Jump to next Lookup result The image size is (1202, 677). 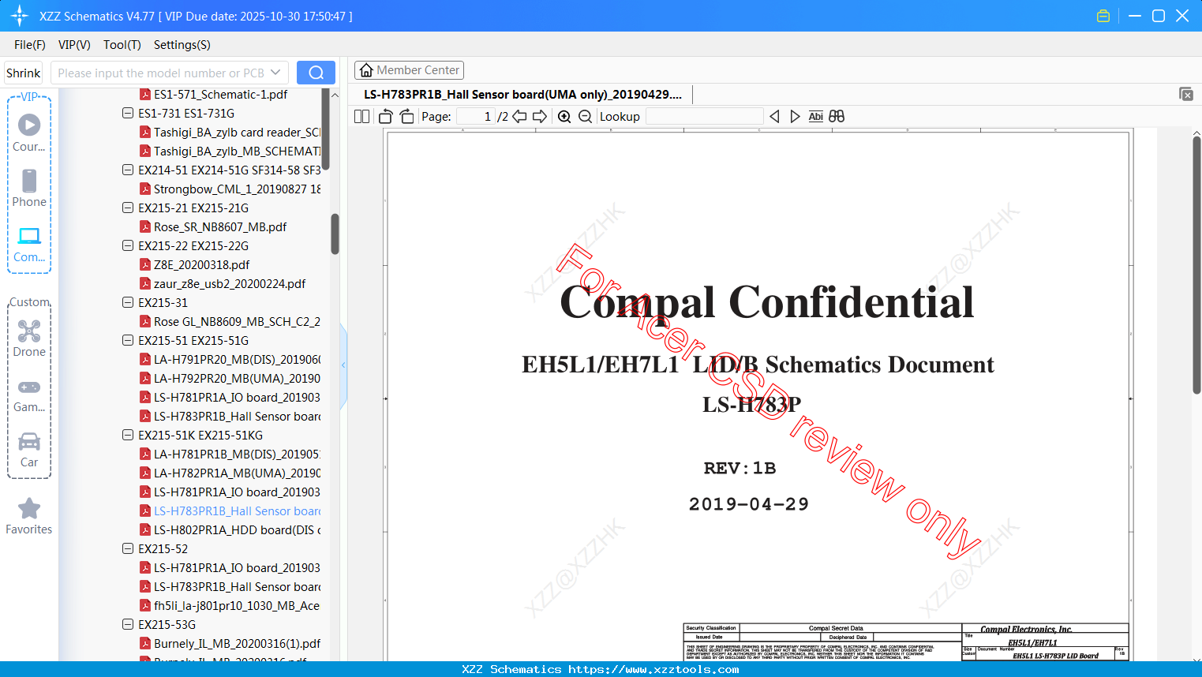click(795, 117)
